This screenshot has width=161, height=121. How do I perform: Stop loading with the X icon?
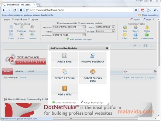pyautogui.click(x=136, y=10)
